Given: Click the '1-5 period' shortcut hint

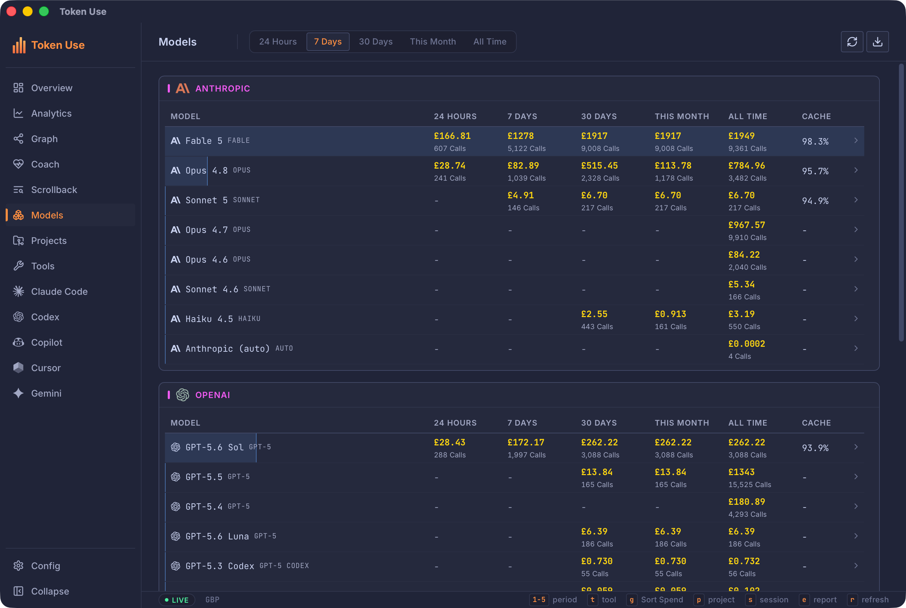Looking at the screenshot, I should click(x=553, y=600).
